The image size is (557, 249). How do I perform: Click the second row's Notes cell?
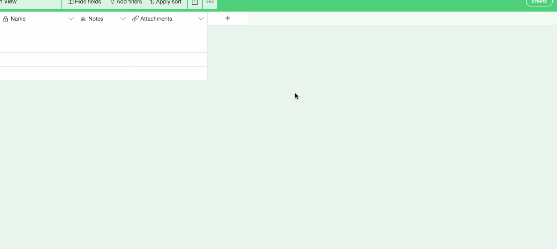point(104,46)
